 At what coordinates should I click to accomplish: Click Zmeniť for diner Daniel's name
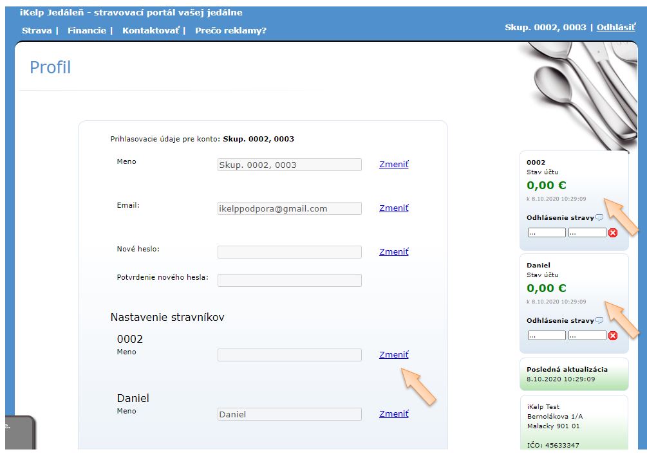(x=393, y=413)
